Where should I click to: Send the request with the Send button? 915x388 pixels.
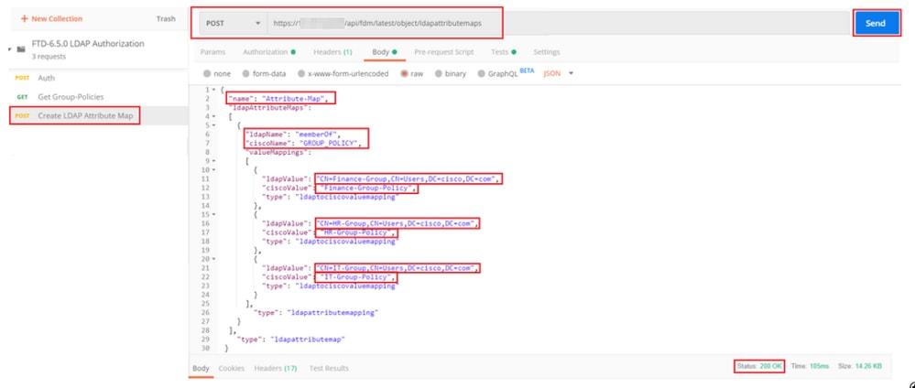[876, 24]
